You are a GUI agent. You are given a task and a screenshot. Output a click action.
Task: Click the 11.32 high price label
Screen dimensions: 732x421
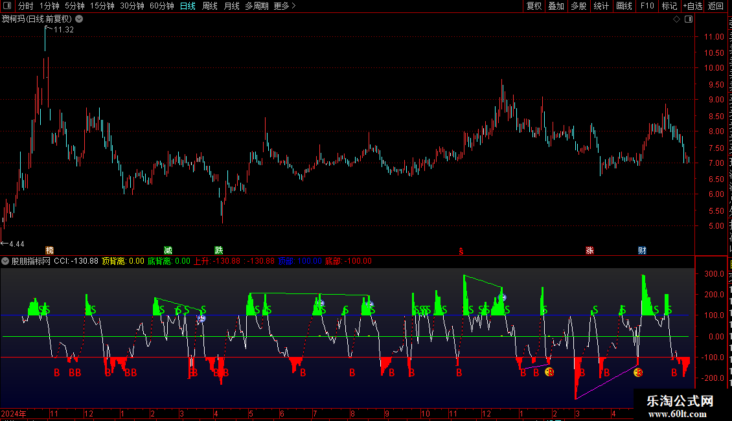63,30
